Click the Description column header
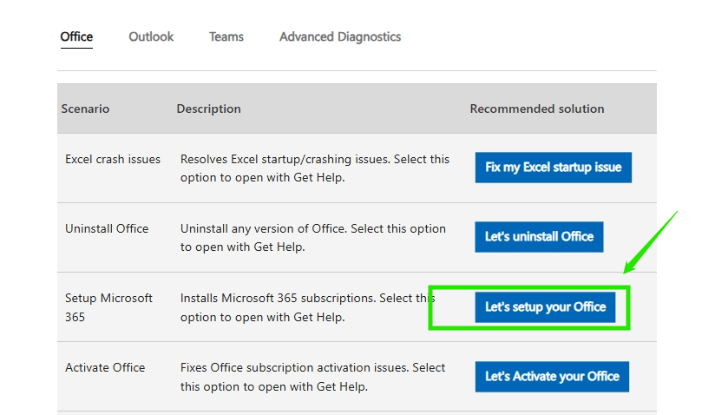Image resolution: width=715 pixels, height=415 pixels. 208,109
